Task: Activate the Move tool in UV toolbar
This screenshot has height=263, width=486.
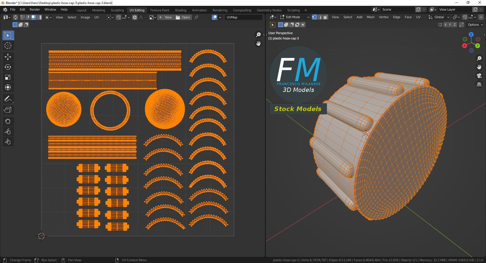Action: coord(8,57)
